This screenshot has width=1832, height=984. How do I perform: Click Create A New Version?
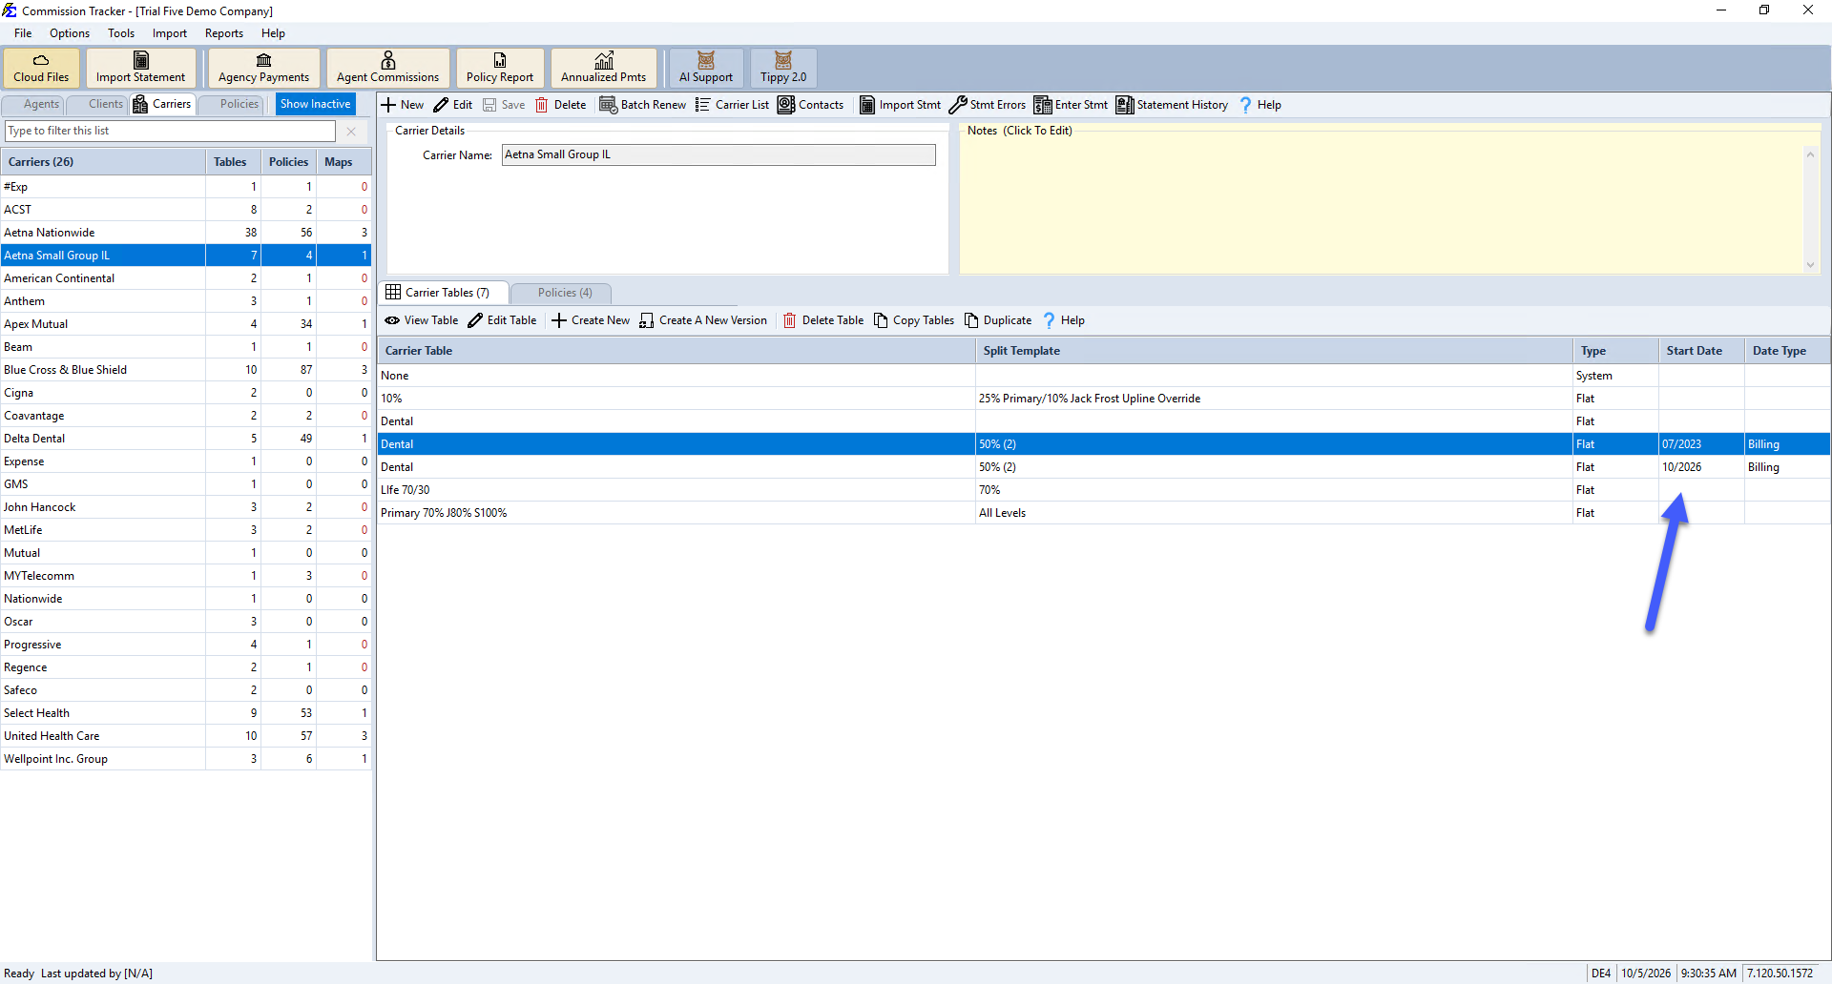pyautogui.click(x=703, y=320)
